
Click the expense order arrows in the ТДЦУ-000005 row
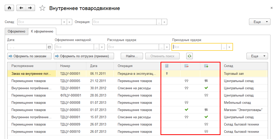pyautogui.click(x=186, y=81)
